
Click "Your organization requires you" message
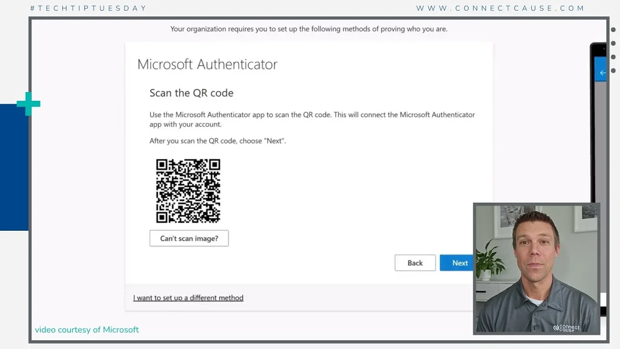(x=309, y=29)
